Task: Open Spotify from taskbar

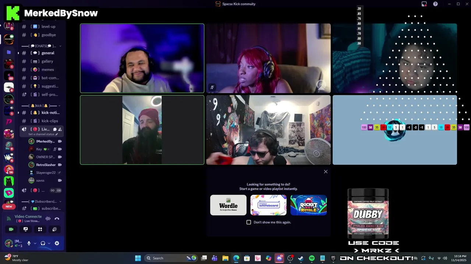Action: click(312, 258)
